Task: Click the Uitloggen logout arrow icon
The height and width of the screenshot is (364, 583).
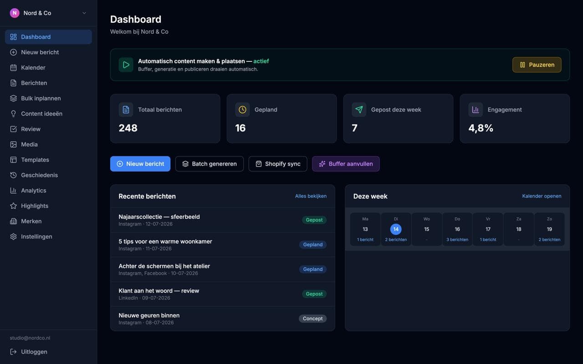Action: (13, 352)
